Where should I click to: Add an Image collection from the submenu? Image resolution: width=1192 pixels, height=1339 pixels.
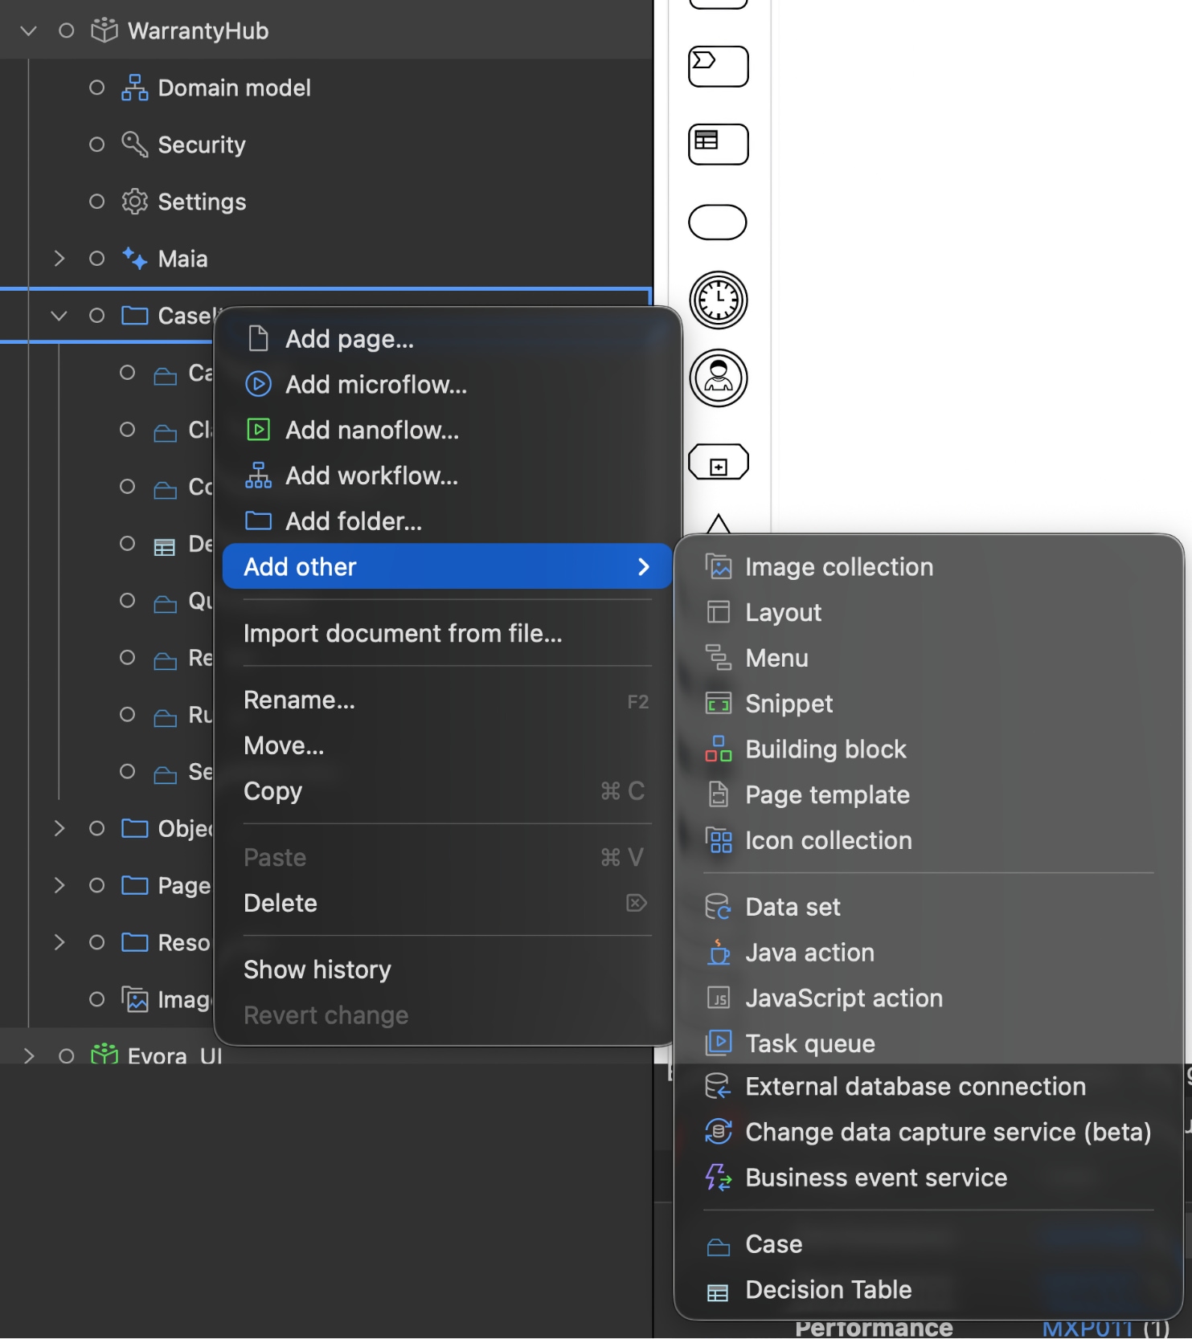(x=928, y=567)
